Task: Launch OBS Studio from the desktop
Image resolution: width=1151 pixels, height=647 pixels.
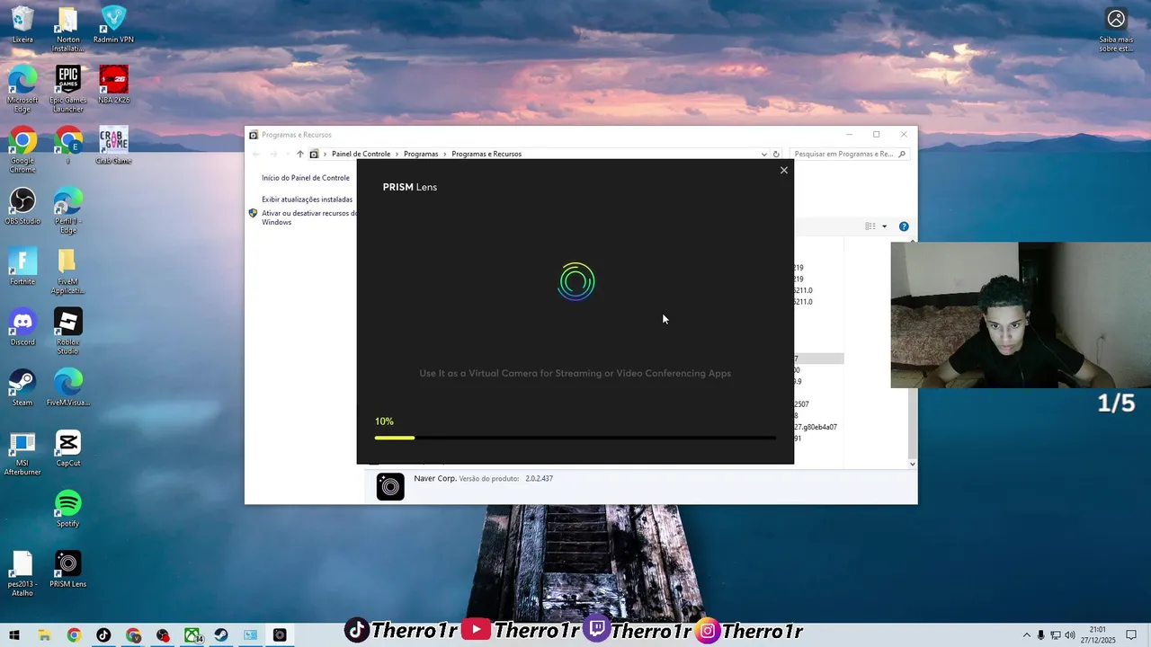Action: pyautogui.click(x=22, y=206)
